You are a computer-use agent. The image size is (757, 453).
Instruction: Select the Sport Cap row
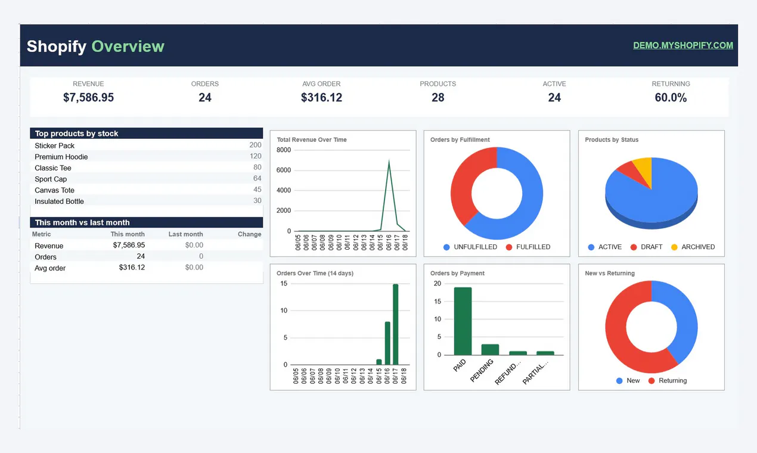click(x=147, y=179)
